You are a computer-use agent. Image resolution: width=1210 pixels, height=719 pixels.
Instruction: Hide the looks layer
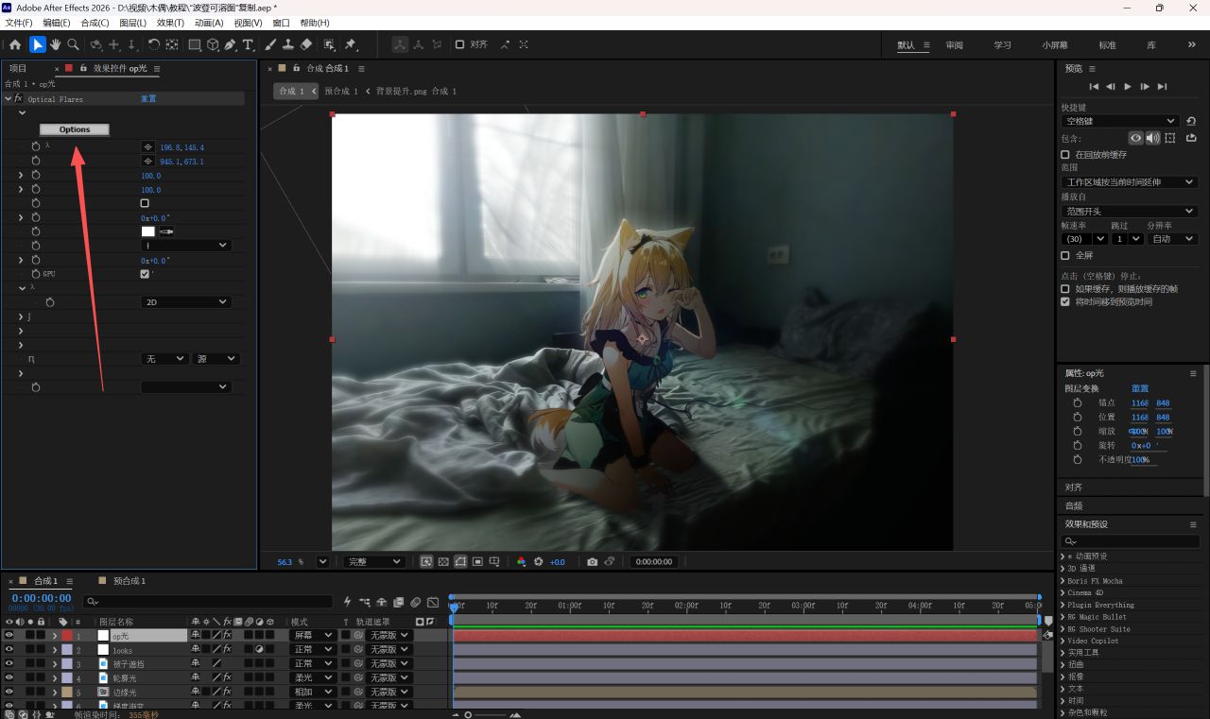coord(9,650)
